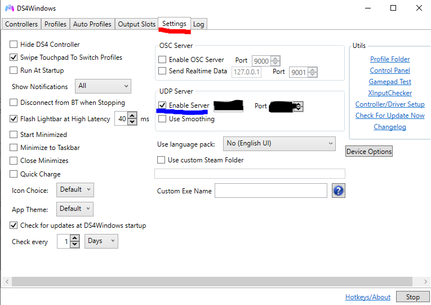Uncheck Check for updates at DS4Windows startup

click(x=14, y=226)
